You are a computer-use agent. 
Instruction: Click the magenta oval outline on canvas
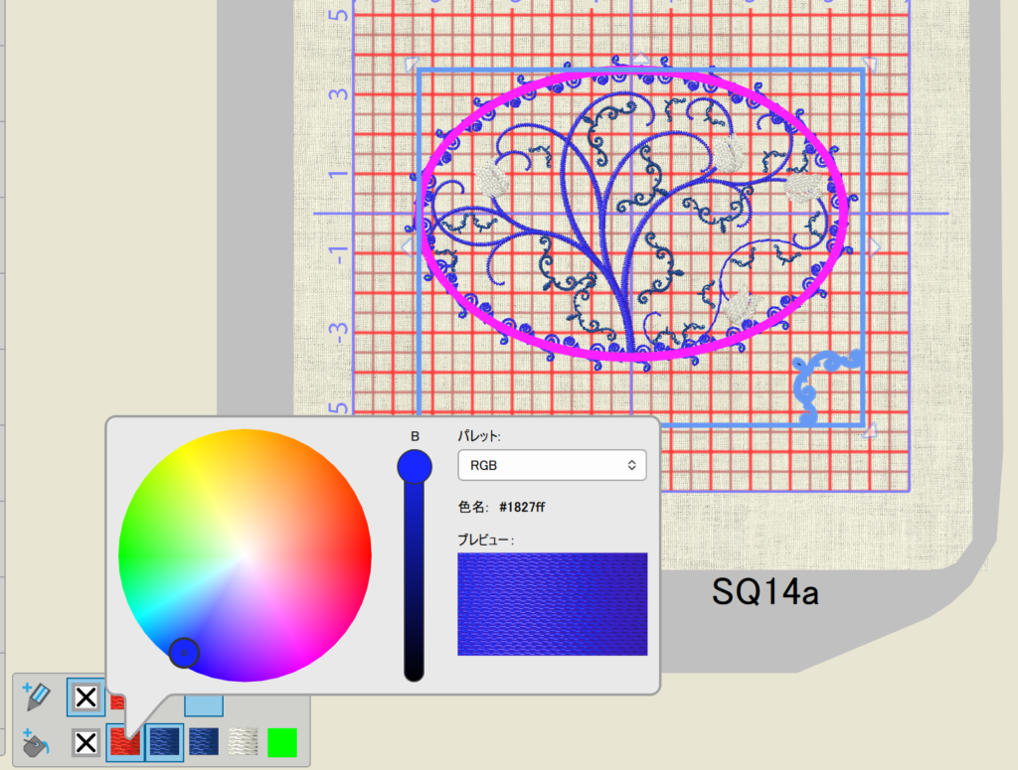pyautogui.click(x=636, y=73)
